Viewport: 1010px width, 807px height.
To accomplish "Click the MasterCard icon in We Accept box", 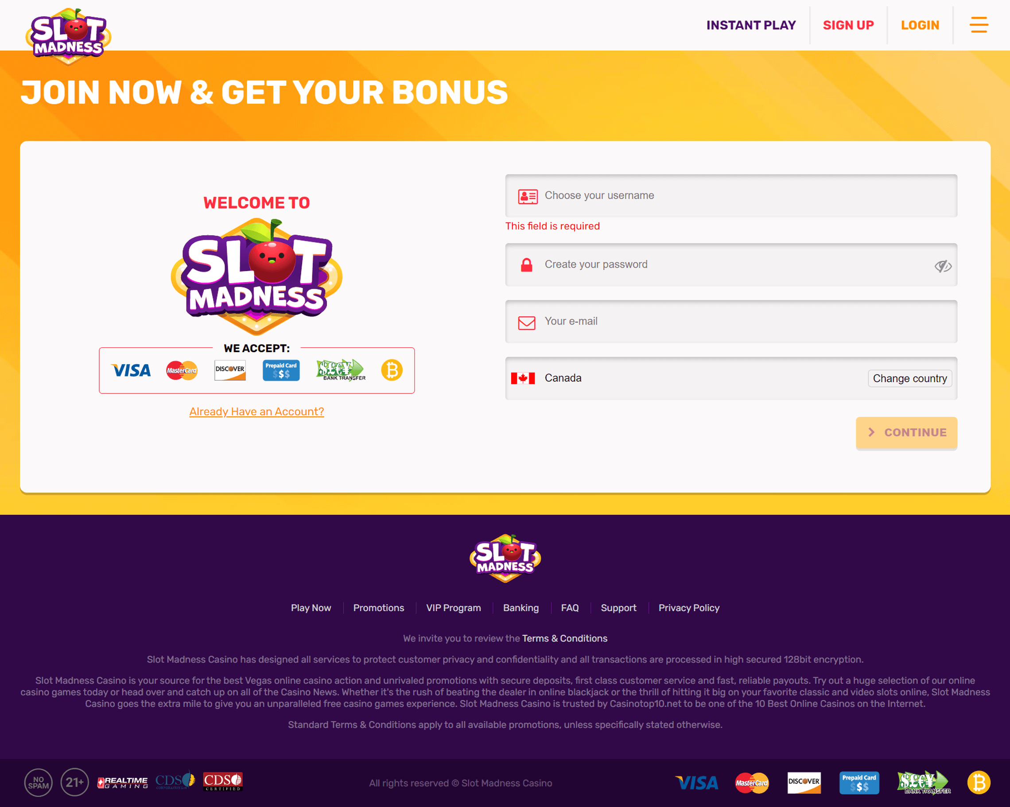I will 182,370.
